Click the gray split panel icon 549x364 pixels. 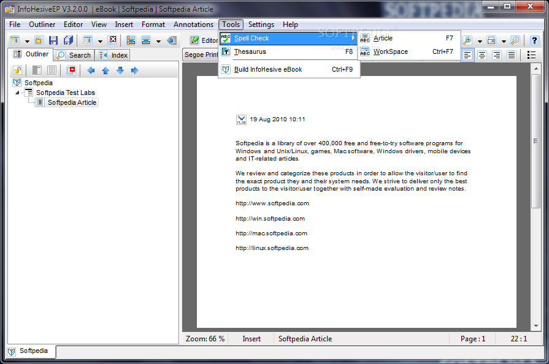coord(37,70)
